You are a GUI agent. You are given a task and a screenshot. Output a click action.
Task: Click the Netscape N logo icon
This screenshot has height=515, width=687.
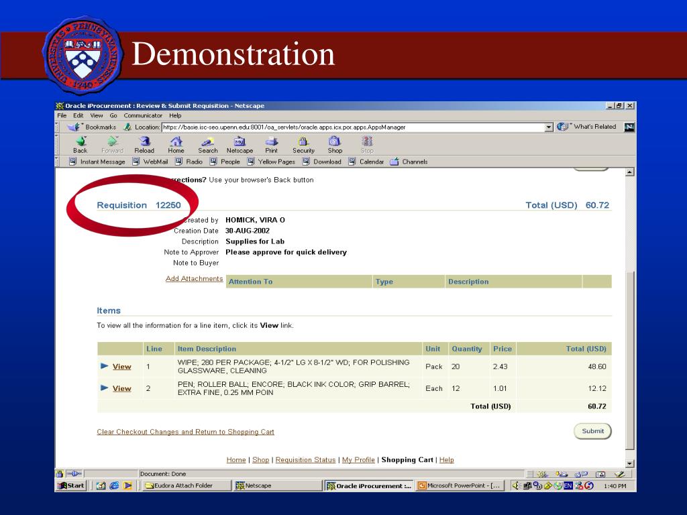point(629,127)
